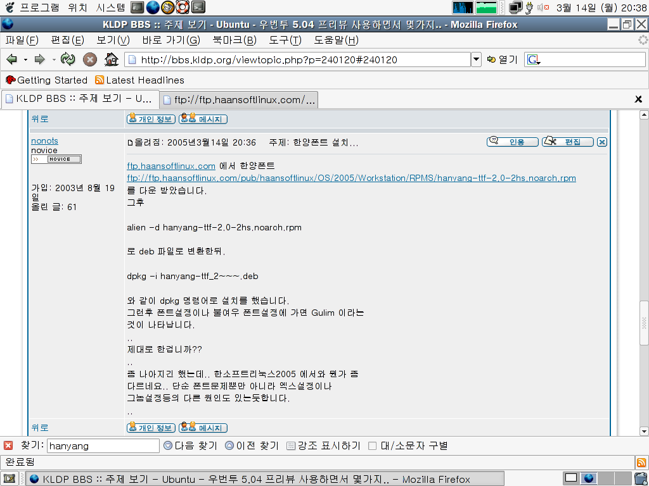
Task: Click network monitor tray icon
Action: [x=515, y=8]
